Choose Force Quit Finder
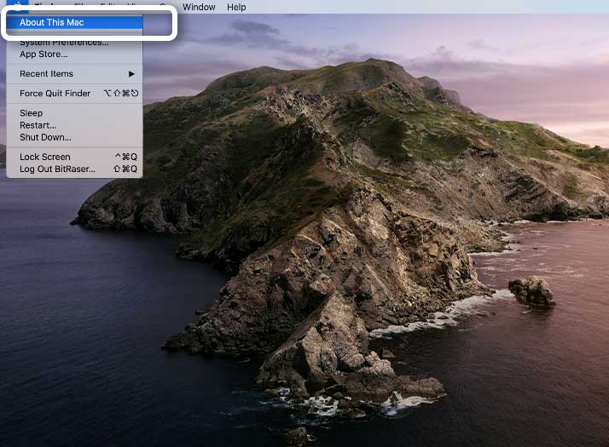 pos(74,94)
